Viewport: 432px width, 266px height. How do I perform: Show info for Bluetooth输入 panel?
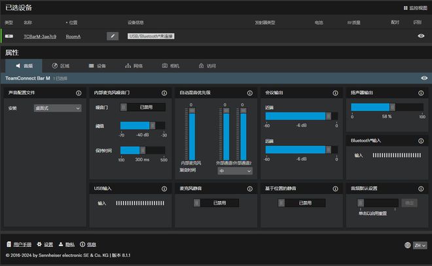(x=421, y=141)
